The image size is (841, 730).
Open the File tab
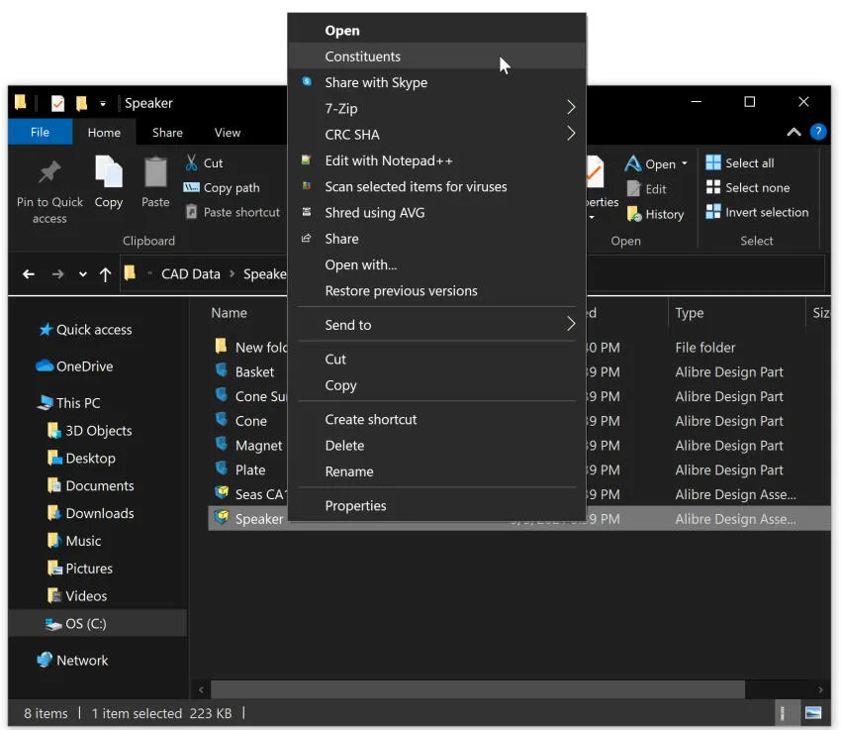point(40,132)
